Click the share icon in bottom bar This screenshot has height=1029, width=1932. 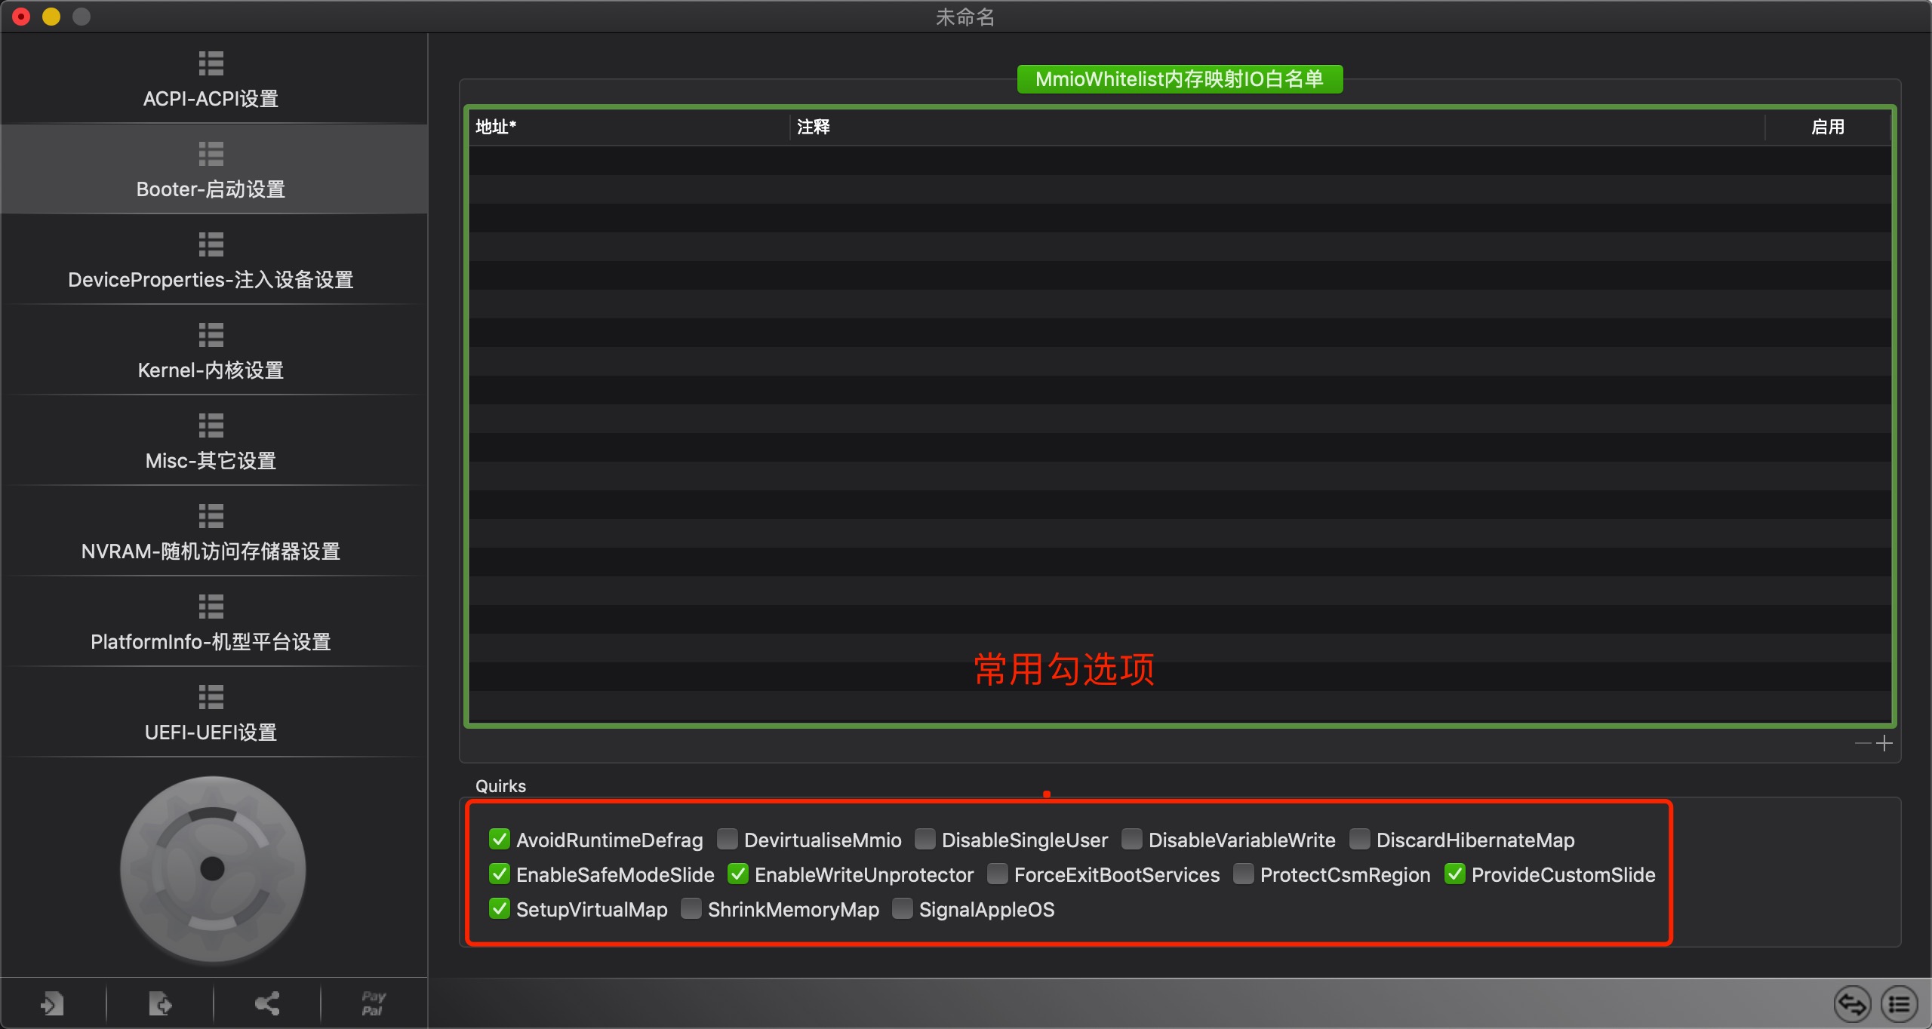click(x=267, y=1003)
